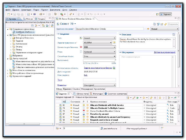Open the Risk dropdown showing Нулевой

(99, 52)
